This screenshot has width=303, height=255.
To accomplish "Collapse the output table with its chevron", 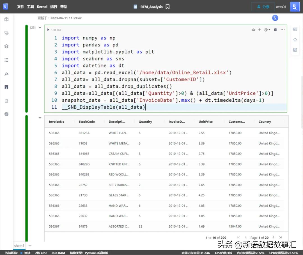I will point(40,118).
